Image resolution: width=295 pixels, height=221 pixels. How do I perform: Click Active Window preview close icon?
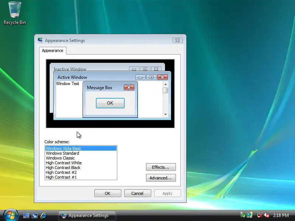tap(163, 77)
